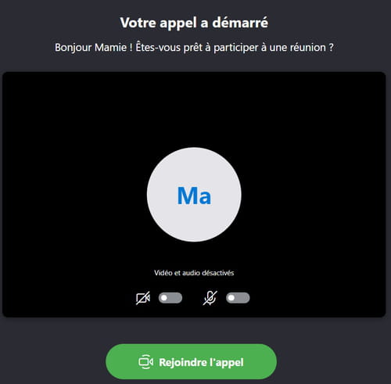The height and width of the screenshot is (384, 391).
Task: Click "l'appel" text on the green button
Action: tap(227, 363)
